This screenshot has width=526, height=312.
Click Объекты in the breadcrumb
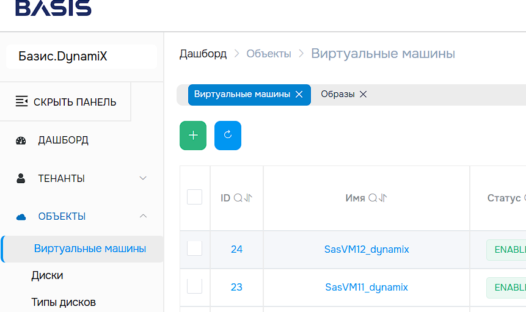coord(269,54)
